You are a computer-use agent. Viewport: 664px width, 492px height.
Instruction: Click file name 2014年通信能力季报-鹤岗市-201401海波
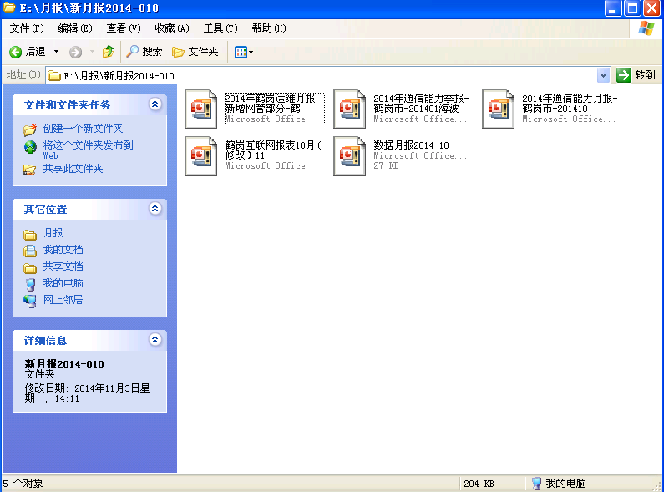[x=421, y=104]
